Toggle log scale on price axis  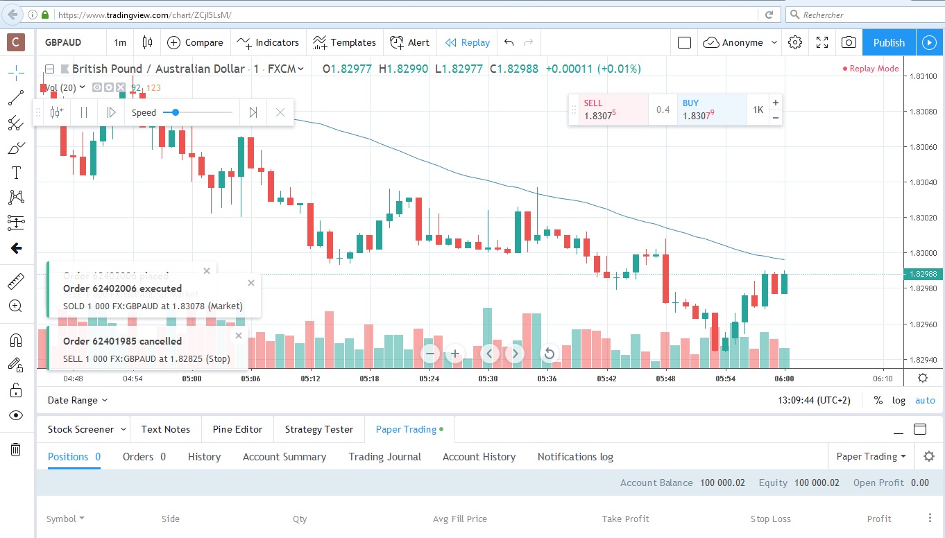click(899, 400)
